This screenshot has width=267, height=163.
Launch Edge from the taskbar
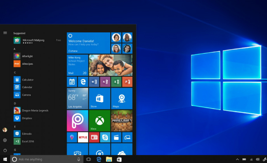point(99,159)
